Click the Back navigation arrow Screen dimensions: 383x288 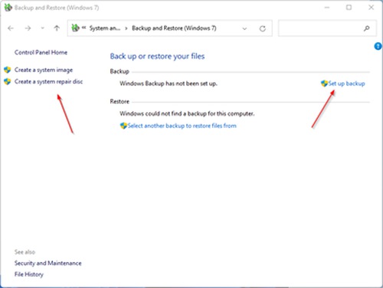pyautogui.click(x=11, y=28)
